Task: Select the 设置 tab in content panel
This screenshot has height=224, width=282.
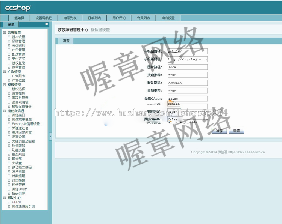Action: coord(66,41)
